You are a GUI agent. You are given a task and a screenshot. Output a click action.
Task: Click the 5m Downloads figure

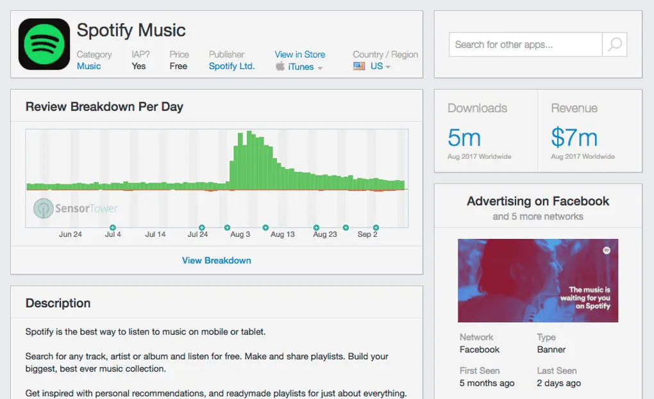tap(464, 138)
